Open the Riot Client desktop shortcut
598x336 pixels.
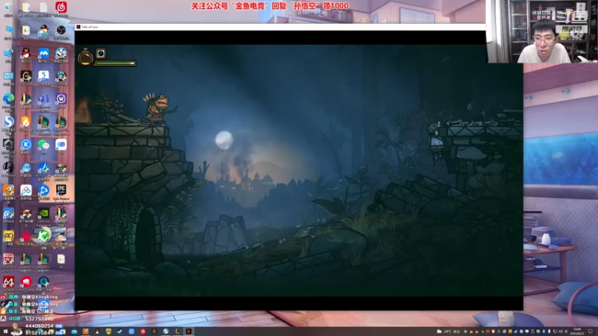point(26,282)
